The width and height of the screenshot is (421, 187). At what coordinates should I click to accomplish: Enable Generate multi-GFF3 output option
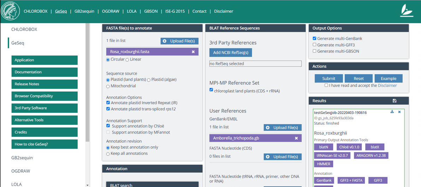(315, 45)
